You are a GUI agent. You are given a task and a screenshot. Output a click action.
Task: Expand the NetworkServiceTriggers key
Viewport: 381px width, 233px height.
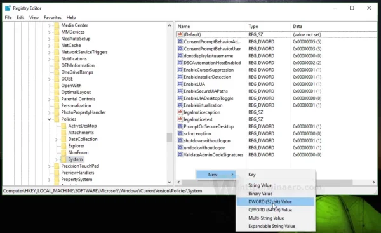click(x=50, y=52)
